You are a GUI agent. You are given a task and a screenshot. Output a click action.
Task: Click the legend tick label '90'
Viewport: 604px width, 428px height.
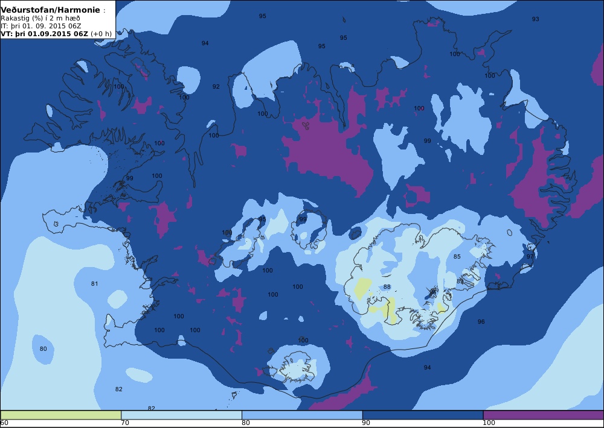point(367,423)
